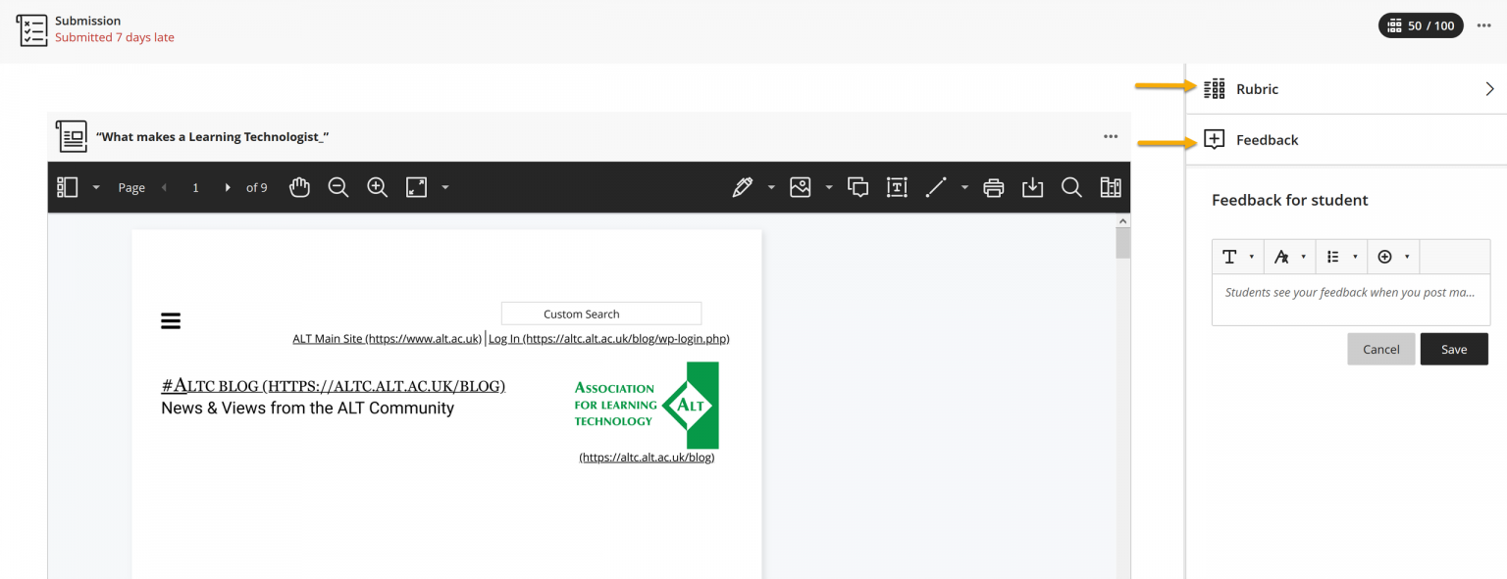Click the 'What makes a Learning Technologist_' title

tap(212, 137)
